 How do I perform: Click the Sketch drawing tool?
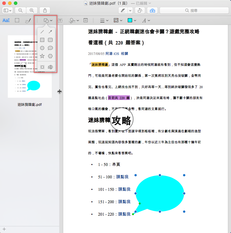pyautogui.click(x=28, y=21)
